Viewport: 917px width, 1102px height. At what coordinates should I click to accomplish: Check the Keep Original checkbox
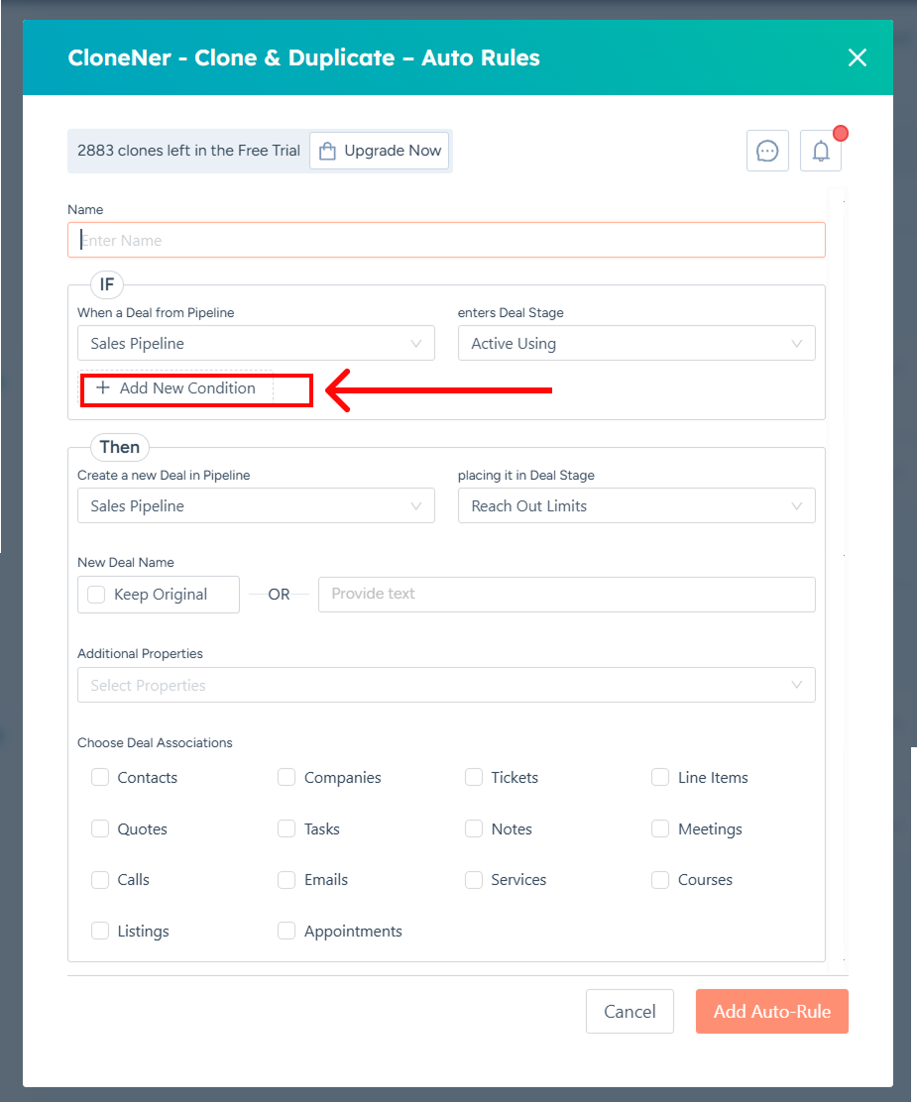96,595
